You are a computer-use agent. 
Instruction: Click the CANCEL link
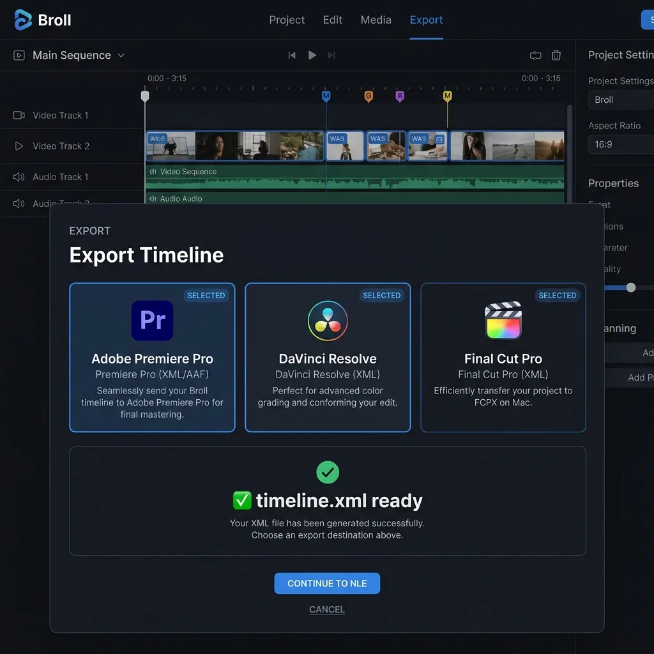[x=327, y=609]
